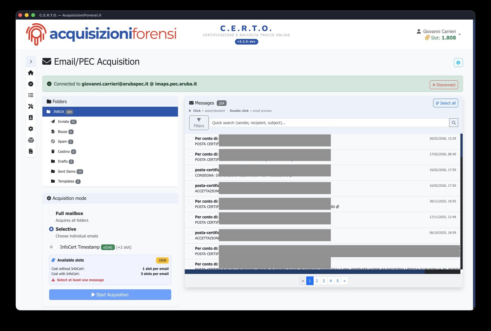This screenshot has height=331, width=491.
Task: Open the Filters panel
Action: point(199,123)
